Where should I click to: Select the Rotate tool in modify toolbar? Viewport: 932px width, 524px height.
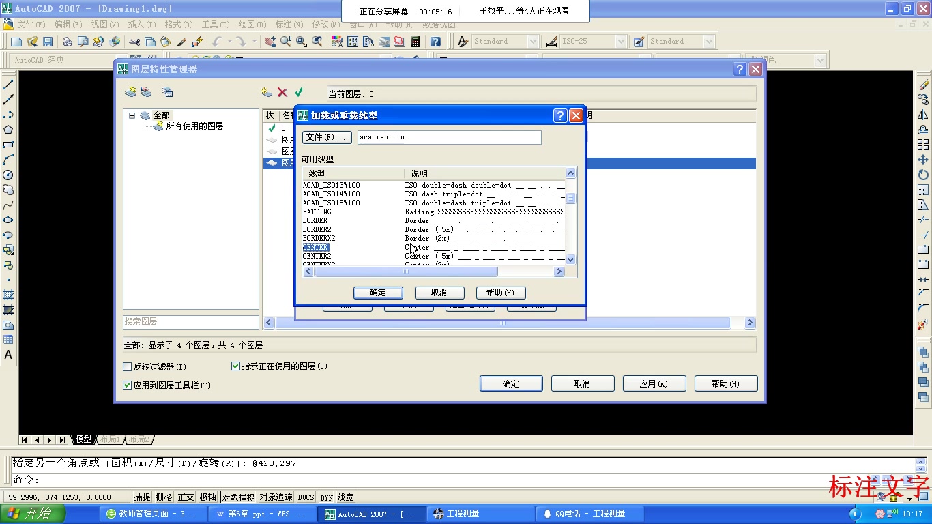[923, 175]
